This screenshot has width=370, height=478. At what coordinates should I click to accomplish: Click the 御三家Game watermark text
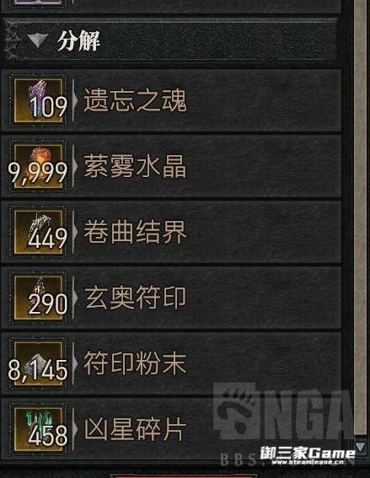point(308,454)
